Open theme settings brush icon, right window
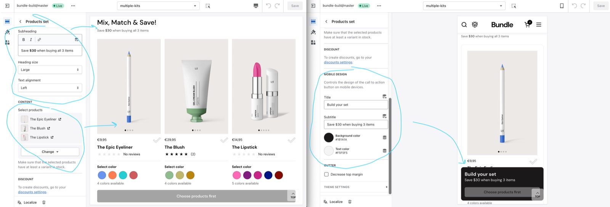The image size is (610, 207). click(313, 32)
